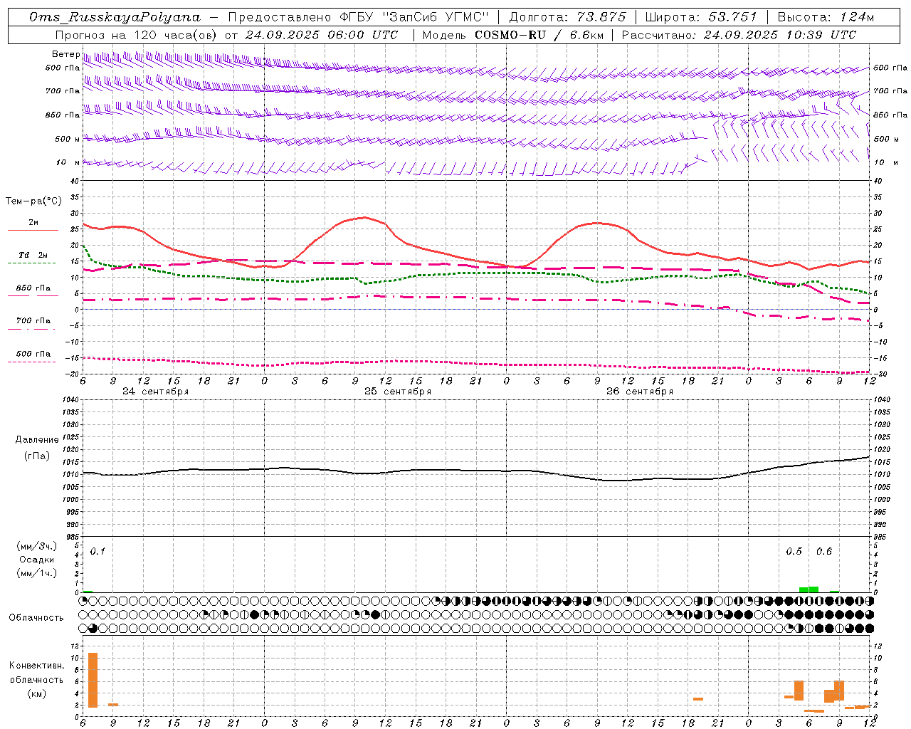The image size is (911, 729).
Task: Click the "Конвективн." convective cloud label
Action: (37, 666)
